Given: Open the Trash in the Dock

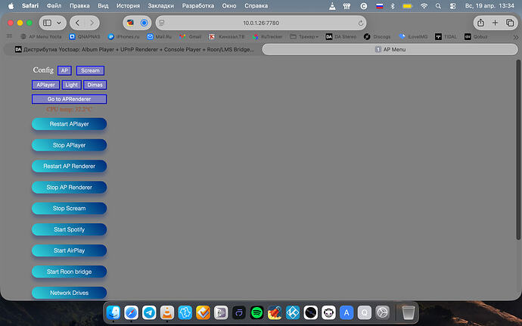Looking at the screenshot, I should click(409, 312).
